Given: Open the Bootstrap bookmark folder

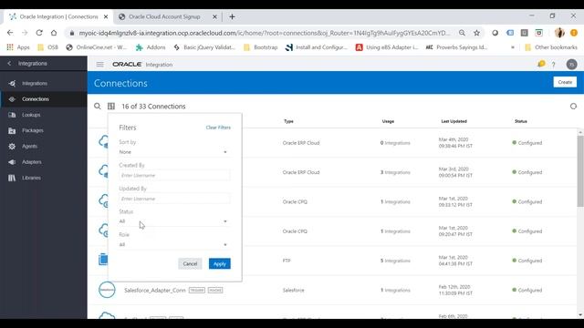Looking at the screenshot, I should pos(261,47).
